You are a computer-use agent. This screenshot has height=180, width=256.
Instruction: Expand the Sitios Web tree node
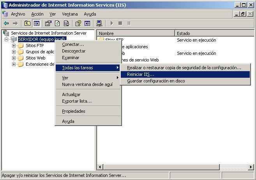(x=14, y=58)
